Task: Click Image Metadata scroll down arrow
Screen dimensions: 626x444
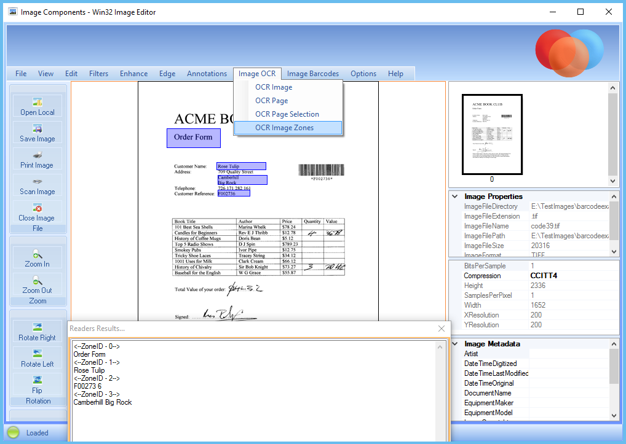Action: coord(614,415)
